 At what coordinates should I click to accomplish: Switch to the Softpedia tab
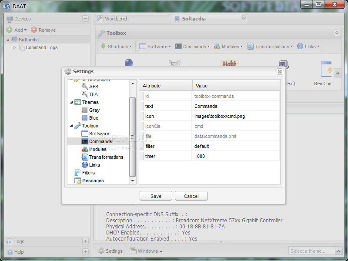[209, 19]
